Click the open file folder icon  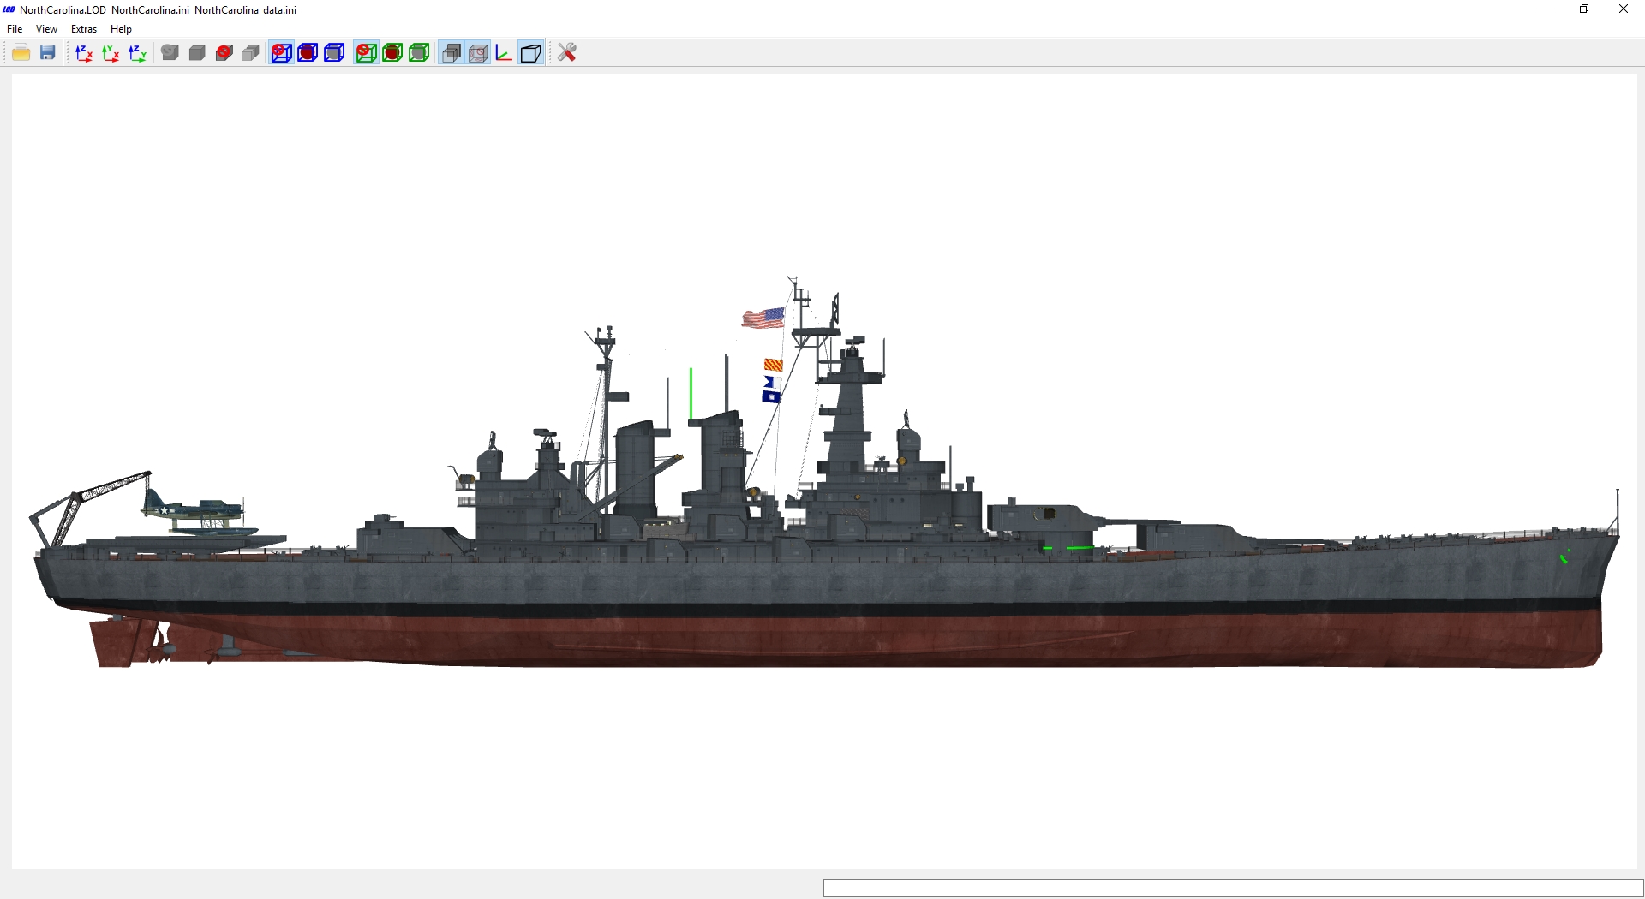coord(21,53)
